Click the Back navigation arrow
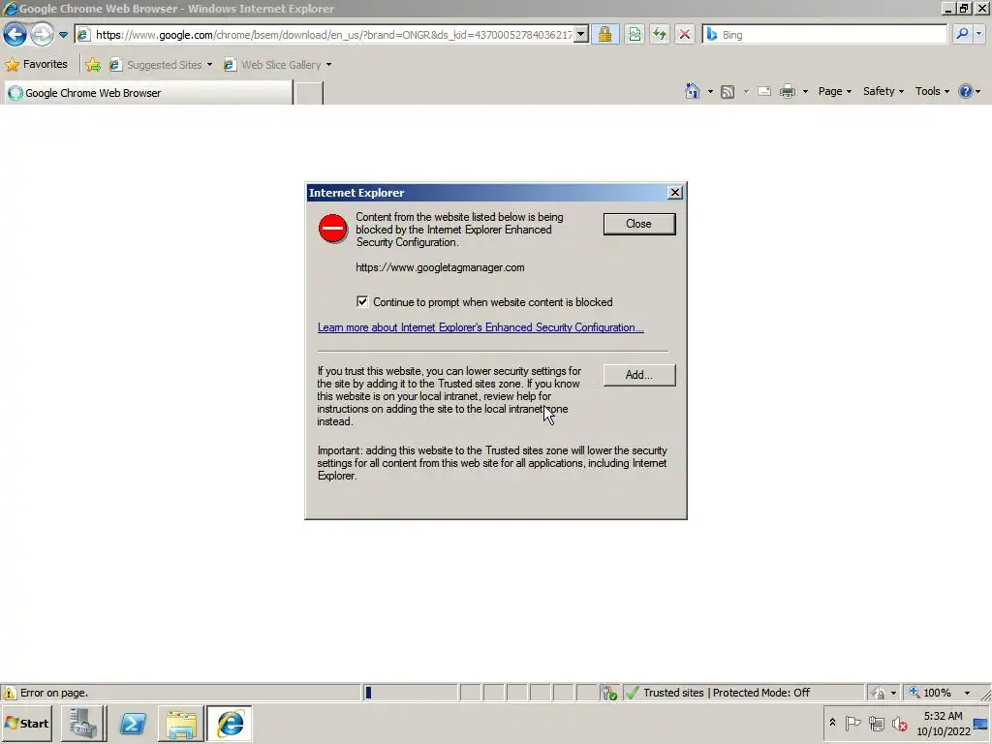This screenshot has height=744, width=992. tap(15, 34)
